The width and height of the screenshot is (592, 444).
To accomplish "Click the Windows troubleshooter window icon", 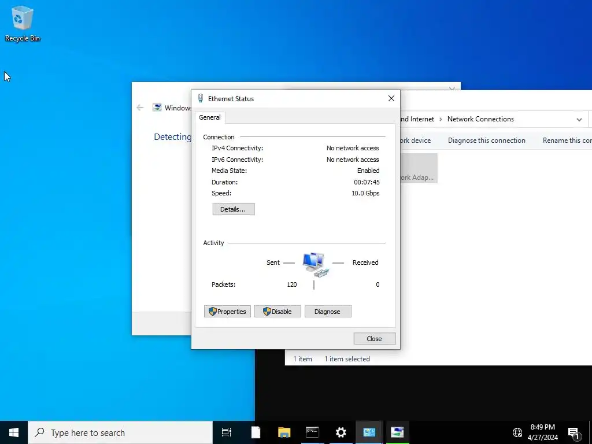I will 157,108.
